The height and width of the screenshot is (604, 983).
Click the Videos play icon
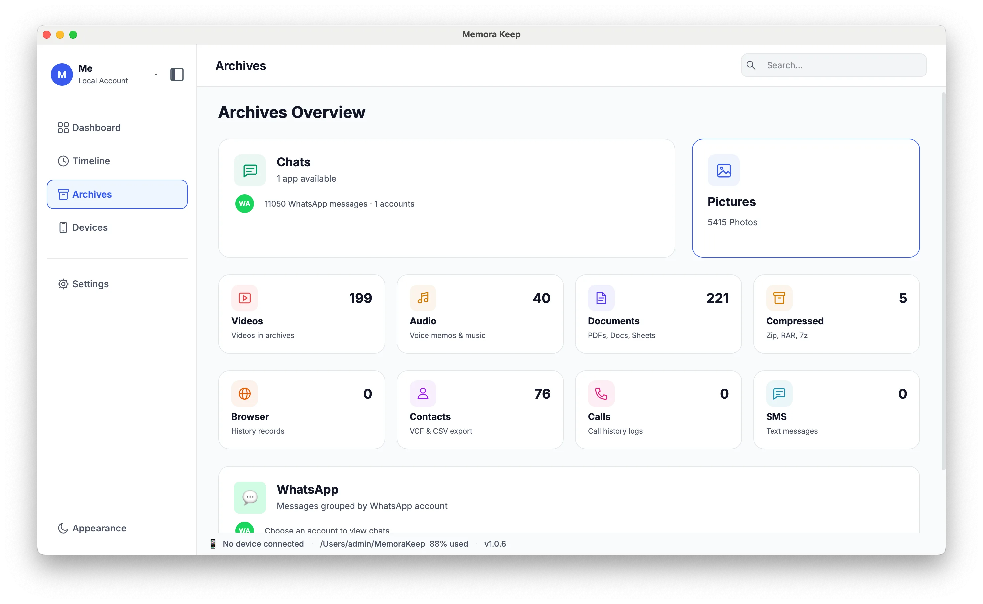click(x=244, y=298)
